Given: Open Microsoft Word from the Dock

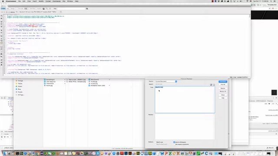Looking at the screenshot, I should click(162, 153).
